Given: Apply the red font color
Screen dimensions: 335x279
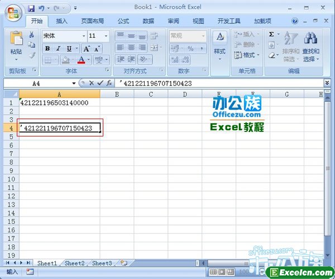Looking at the screenshot, I should [x=82, y=60].
